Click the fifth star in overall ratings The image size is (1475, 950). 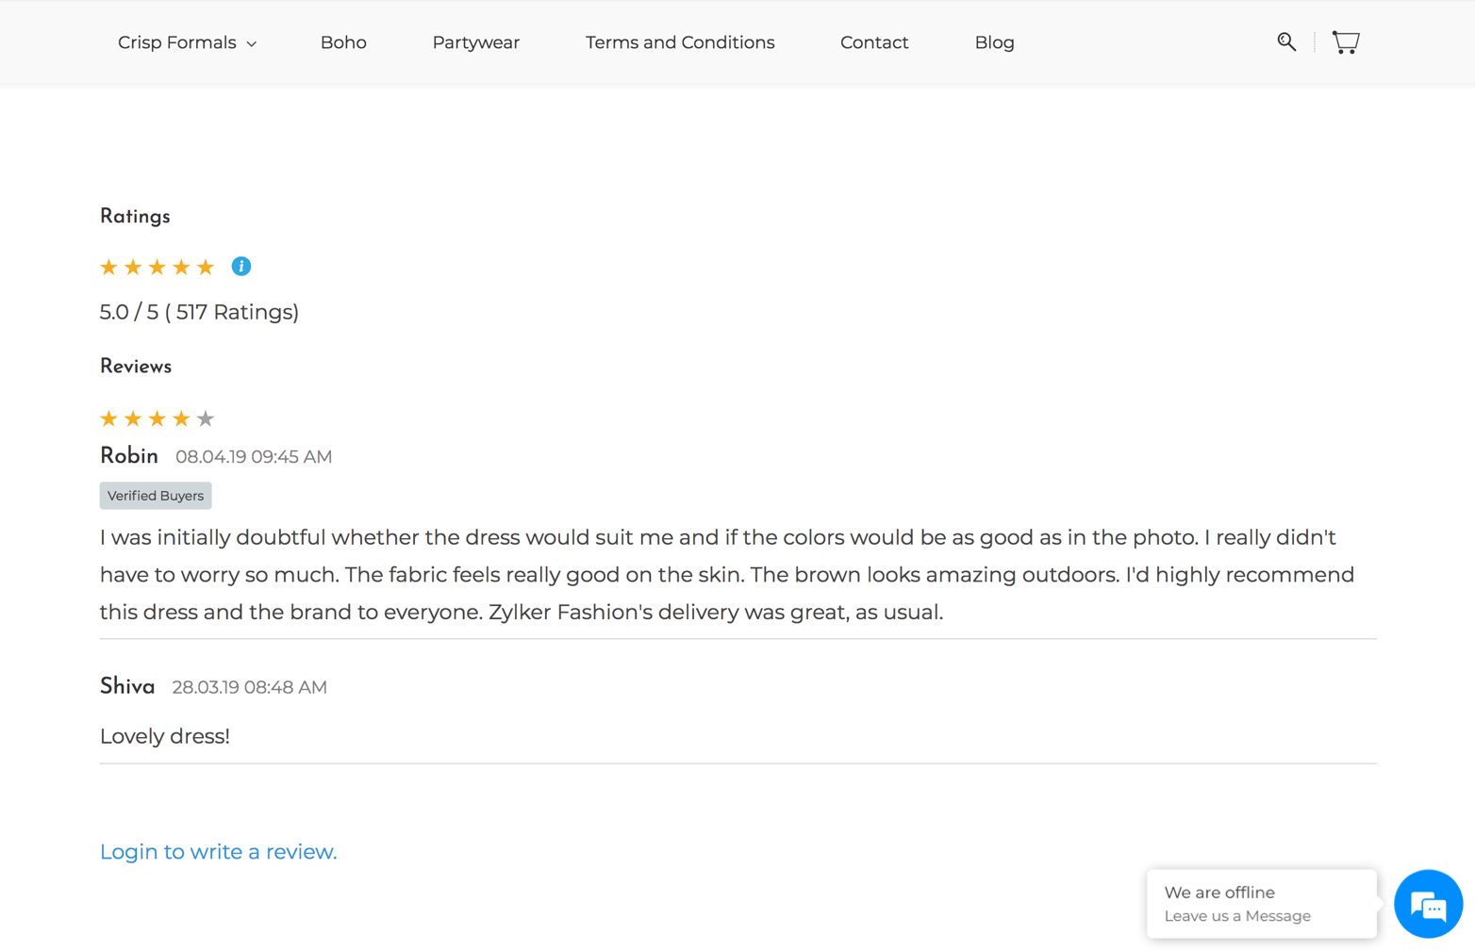click(206, 268)
